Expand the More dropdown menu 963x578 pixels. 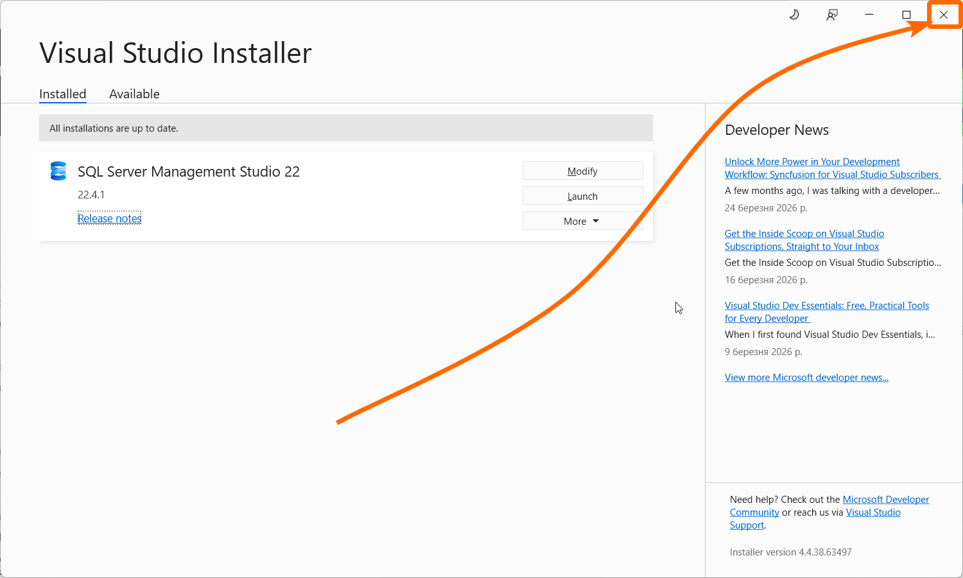tap(582, 221)
